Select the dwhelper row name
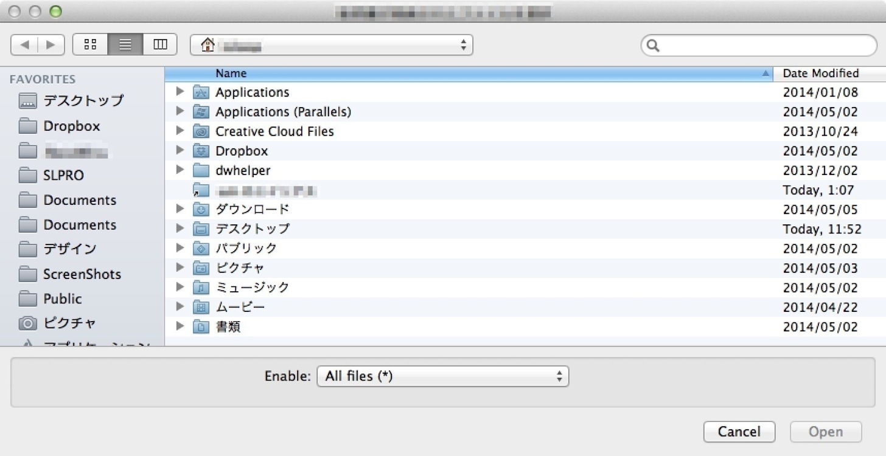This screenshot has width=886, height=456. (x=243, y=170)
